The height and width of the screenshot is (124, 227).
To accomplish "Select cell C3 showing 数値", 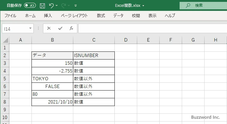I will 94,63.
